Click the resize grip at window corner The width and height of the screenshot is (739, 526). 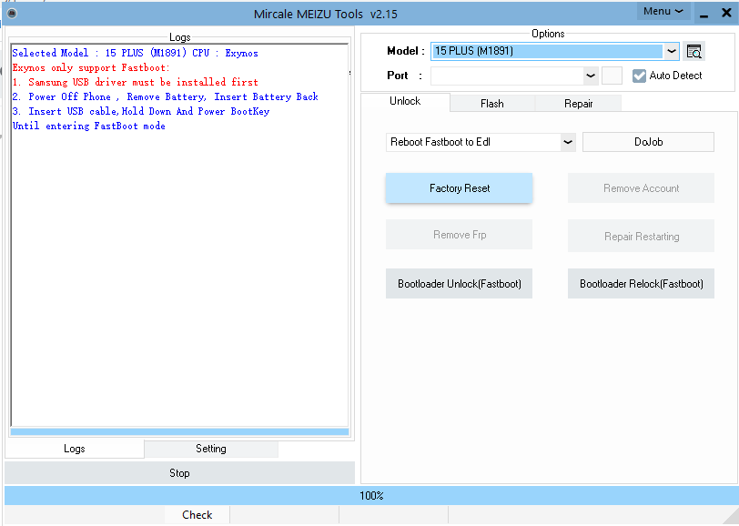pyautogui.click(x=731, y=516)
